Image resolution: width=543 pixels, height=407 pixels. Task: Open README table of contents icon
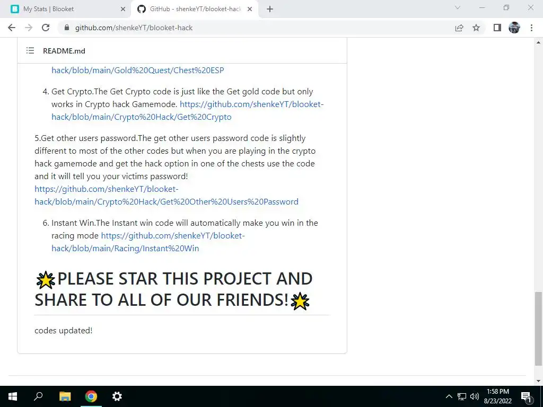pyautogui.click(x=30, y=50)
